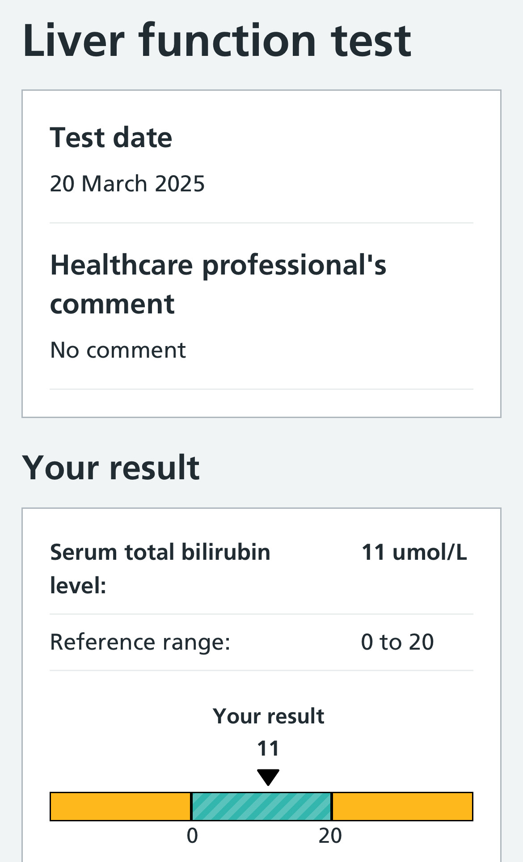This screenshot has width=523, height=862.
Task: Click the 'Reference range:' label
Action: pos(140,642)
